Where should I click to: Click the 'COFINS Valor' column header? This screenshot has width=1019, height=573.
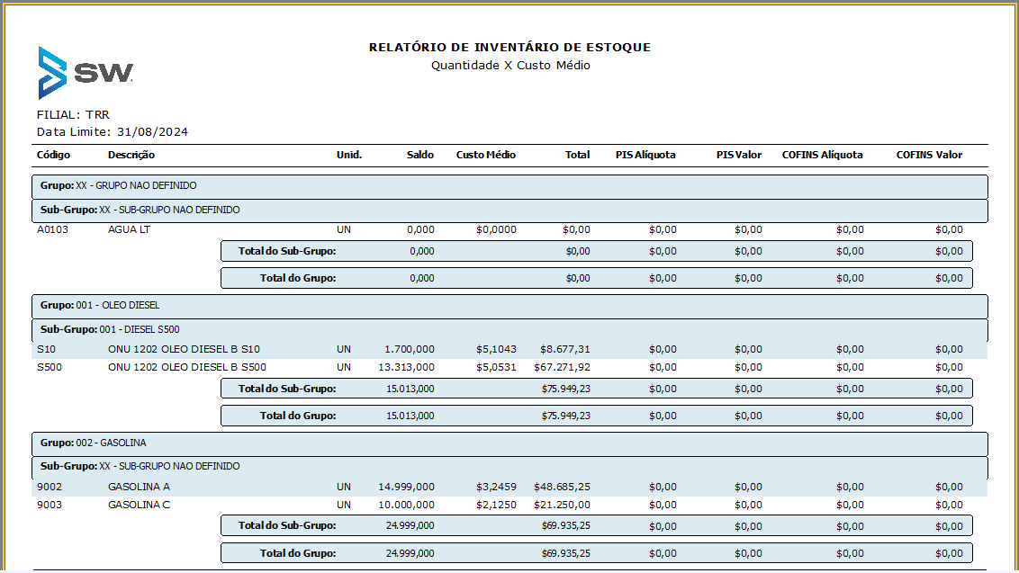929,155
